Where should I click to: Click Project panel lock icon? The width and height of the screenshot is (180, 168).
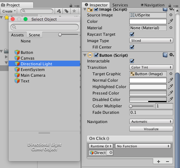71,6
